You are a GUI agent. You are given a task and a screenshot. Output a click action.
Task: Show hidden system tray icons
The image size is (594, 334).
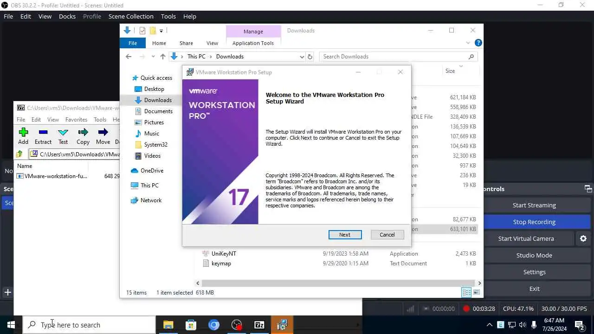[x=489, y=325]
